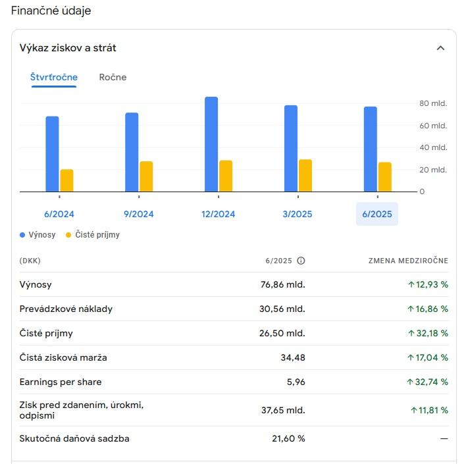
Task: Click the blue Výnosy legend dot
Action: coord(22,235)
